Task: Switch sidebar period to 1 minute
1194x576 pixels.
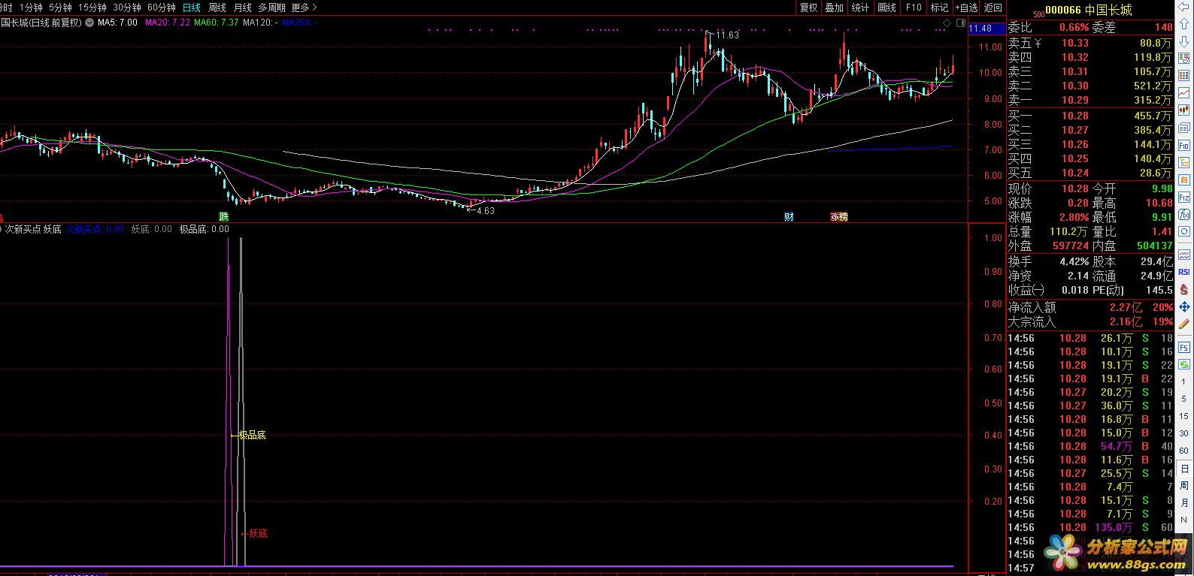Action: pyautogui.click(x=1183, y=381)
